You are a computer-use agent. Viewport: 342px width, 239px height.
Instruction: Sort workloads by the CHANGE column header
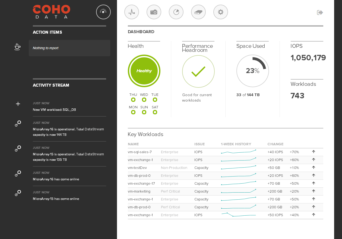pos(275,144)
